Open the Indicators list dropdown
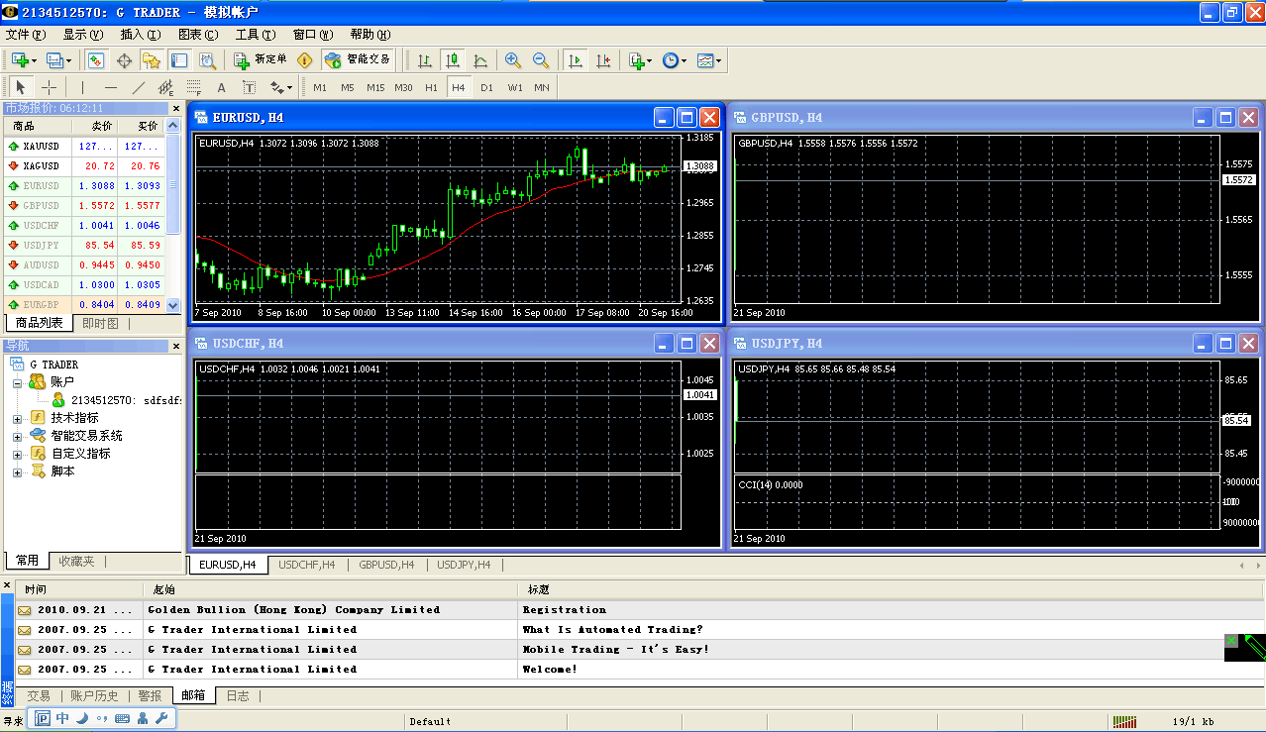Image resolution: width=1266 pixels, height=732 pixels. coord(640,60)
